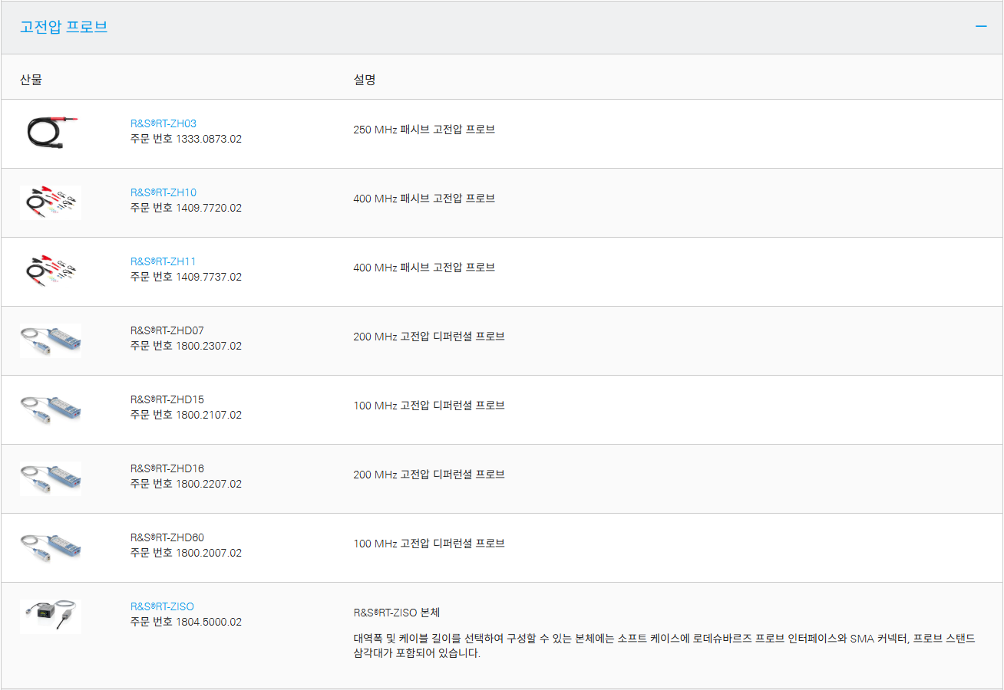Click the 설명 column header
Viewport: 1004px width, 690px height.
(x=364, y=80)
